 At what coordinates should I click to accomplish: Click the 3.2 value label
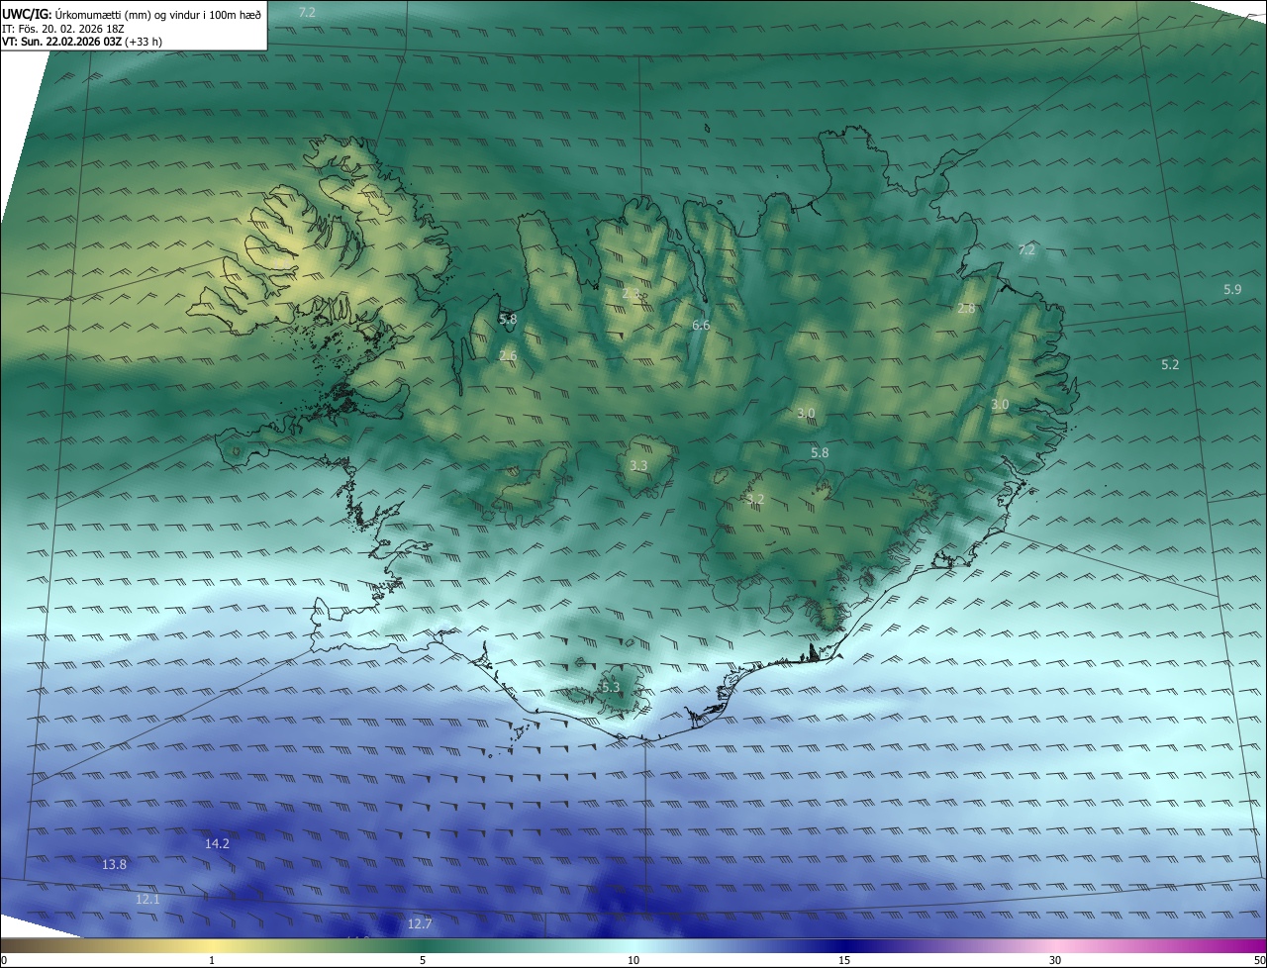point(755,499)
